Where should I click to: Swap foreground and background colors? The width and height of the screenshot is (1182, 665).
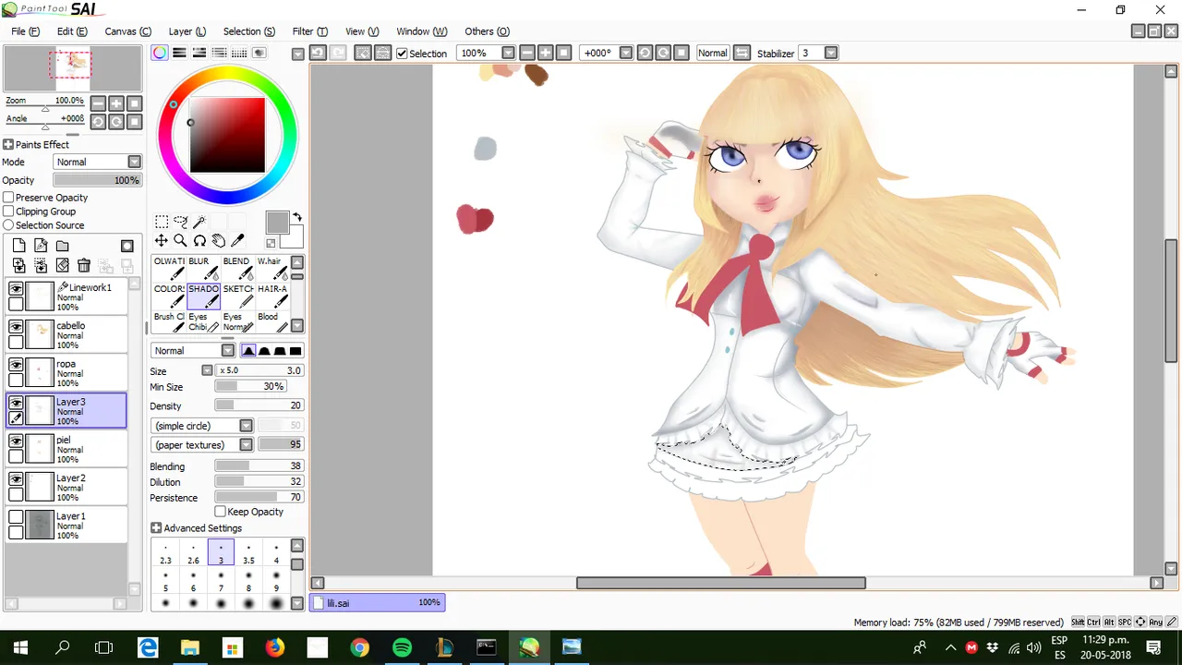[x=297, y=218]
